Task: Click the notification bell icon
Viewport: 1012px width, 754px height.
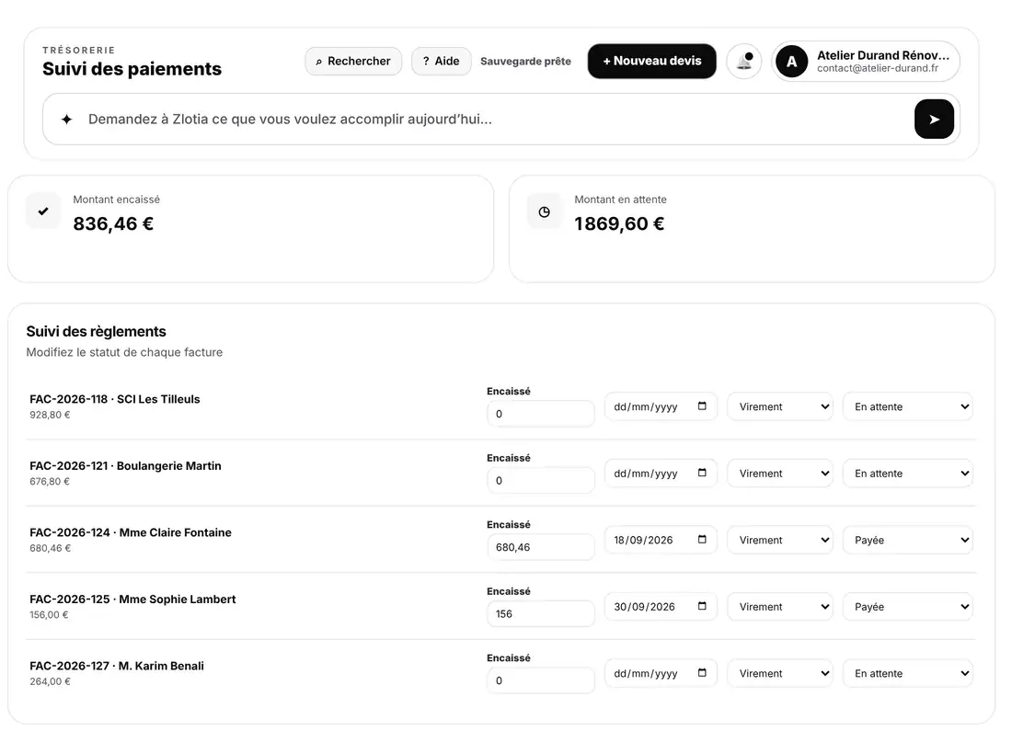Action: coord(744,62)
